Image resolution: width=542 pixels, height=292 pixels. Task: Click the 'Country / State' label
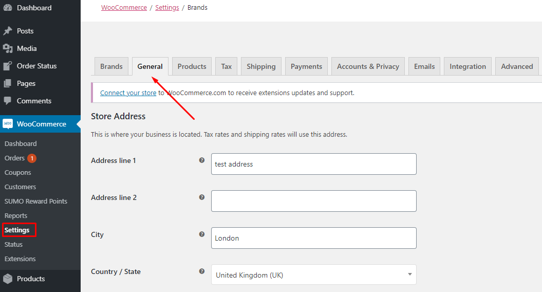116,271
